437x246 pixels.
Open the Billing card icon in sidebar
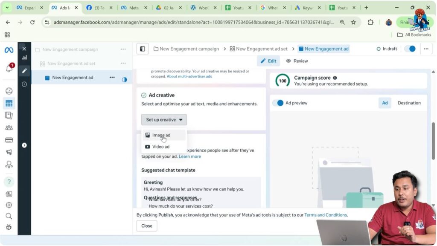tap(9, 139)
